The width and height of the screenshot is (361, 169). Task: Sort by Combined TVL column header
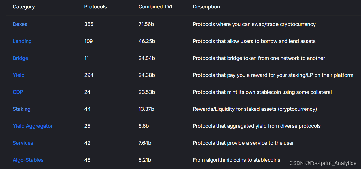click(x=156, y=7)
